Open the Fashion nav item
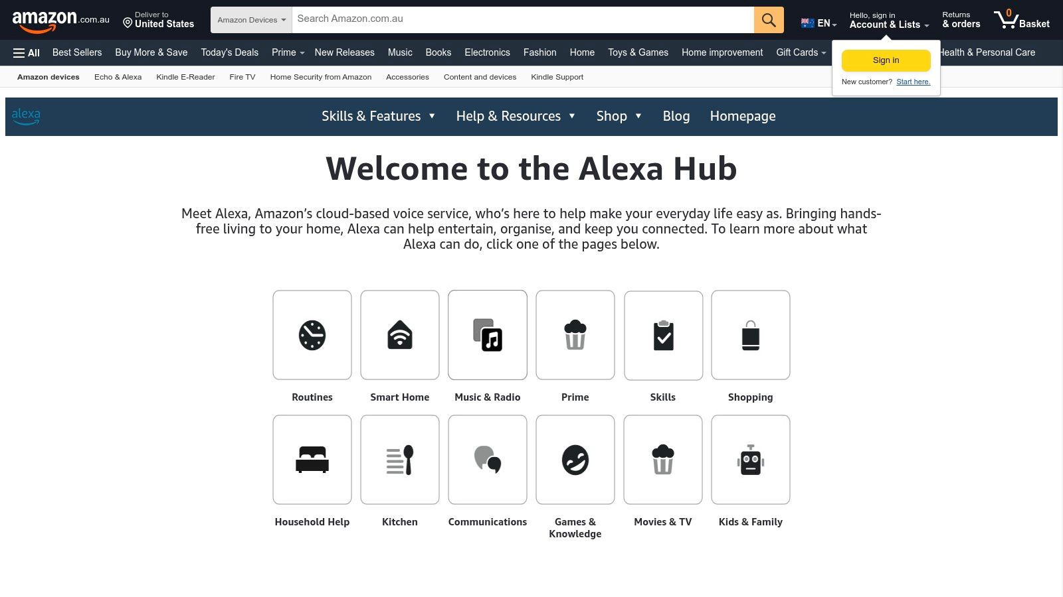 tap(540, 52)
